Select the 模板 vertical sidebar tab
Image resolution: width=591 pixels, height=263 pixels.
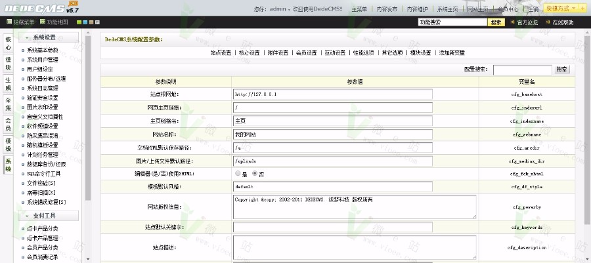tap(9, 145)
